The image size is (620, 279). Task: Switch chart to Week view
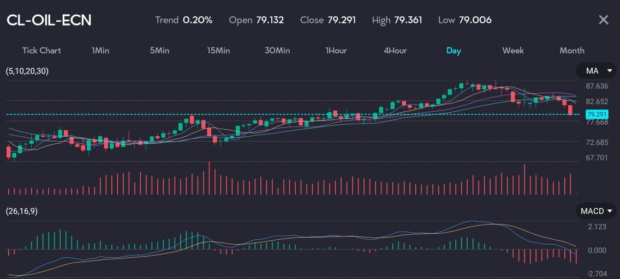click(513, 50)
